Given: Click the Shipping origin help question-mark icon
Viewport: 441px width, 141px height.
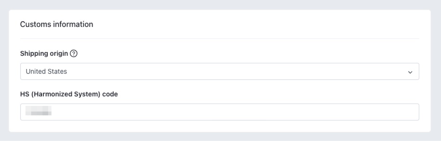Looking at the screenshot, I should click(x=74, y=53).
